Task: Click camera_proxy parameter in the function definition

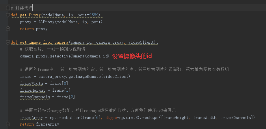Action: coord(110,43)
